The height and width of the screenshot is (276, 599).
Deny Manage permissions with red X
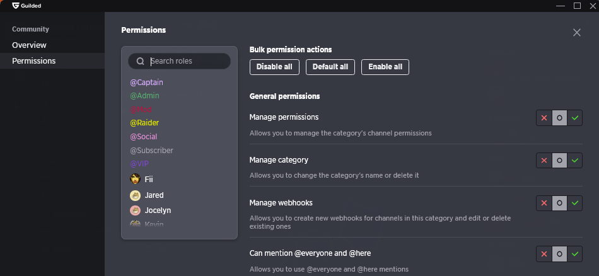click(544, 118)
